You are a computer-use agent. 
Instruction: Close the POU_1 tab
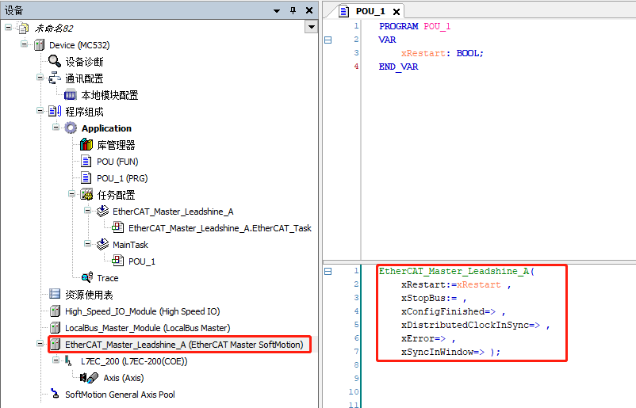[397, 12]
